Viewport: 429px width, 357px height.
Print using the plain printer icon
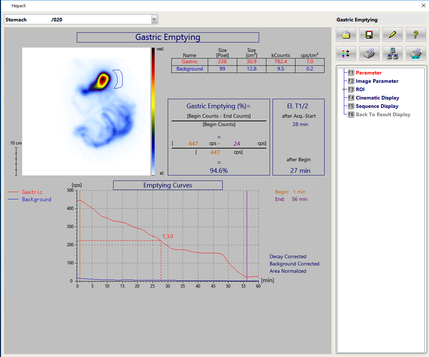369,53
